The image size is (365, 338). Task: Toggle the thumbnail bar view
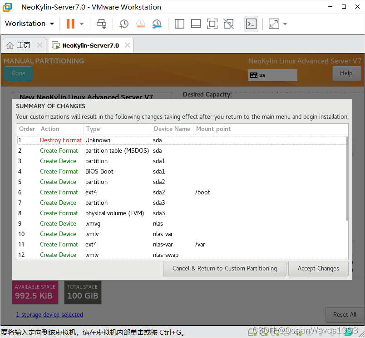(196, 24)
